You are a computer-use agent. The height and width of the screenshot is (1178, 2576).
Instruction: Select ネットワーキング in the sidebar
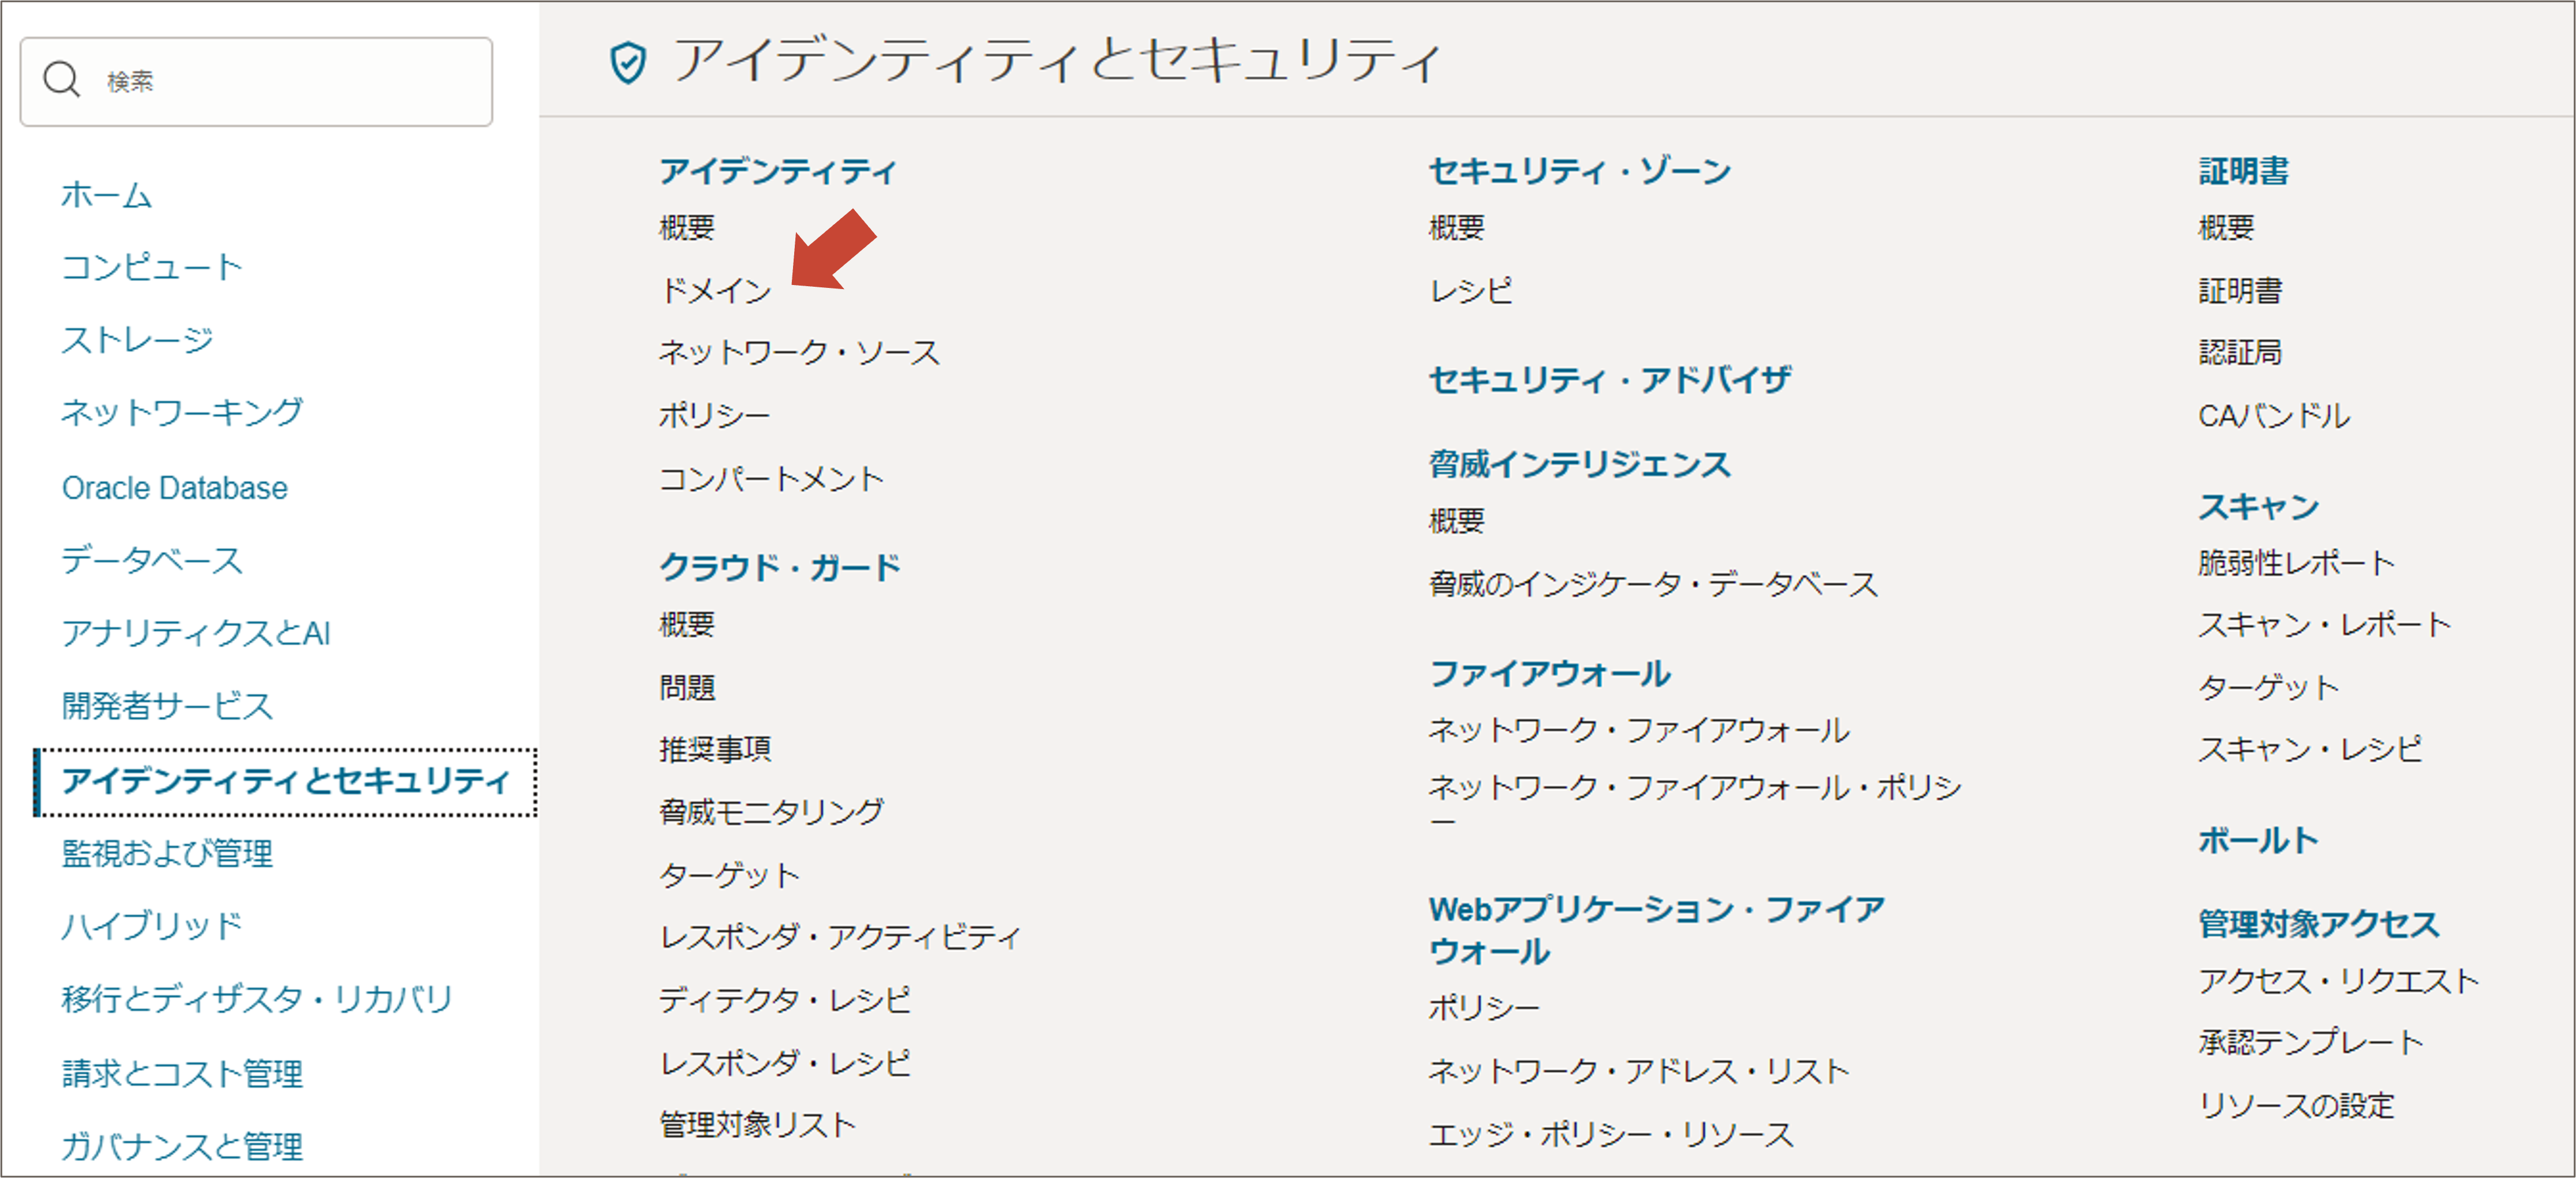click(181, 412)
